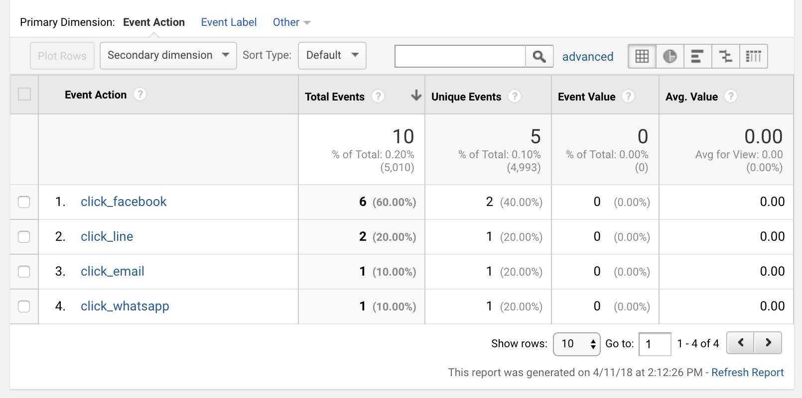Open the pivot table view

click(754, 56)
